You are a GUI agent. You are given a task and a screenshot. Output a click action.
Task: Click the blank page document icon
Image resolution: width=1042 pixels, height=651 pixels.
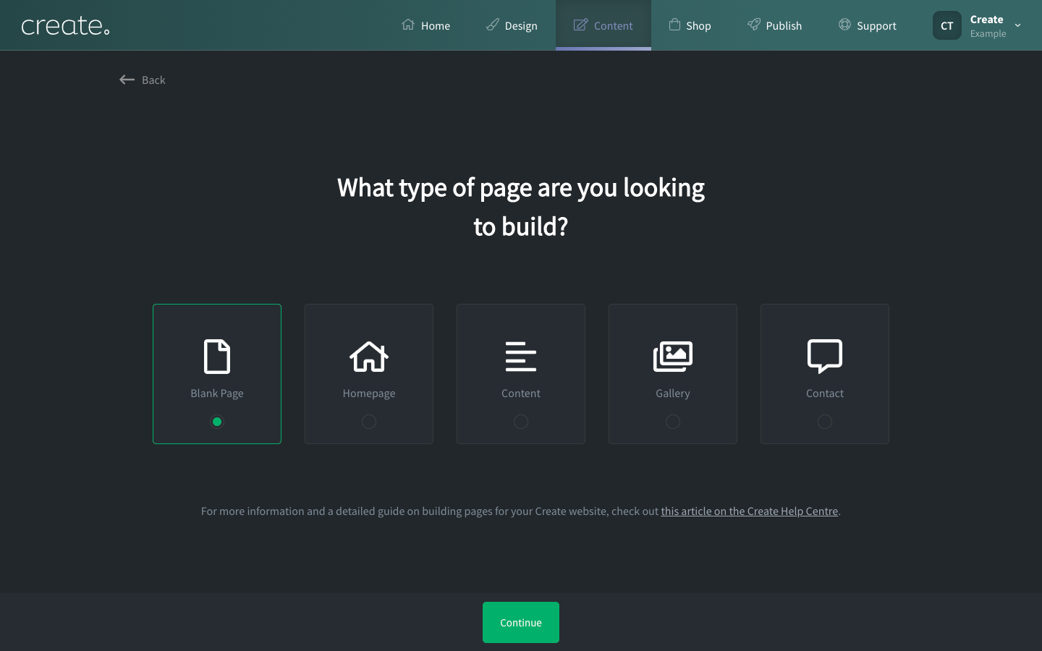tap(217, 356)
